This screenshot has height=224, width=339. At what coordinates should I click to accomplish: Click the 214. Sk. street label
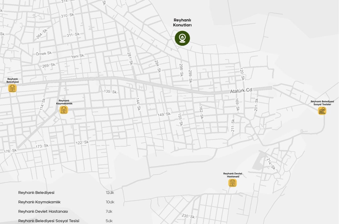pos(271,164)
